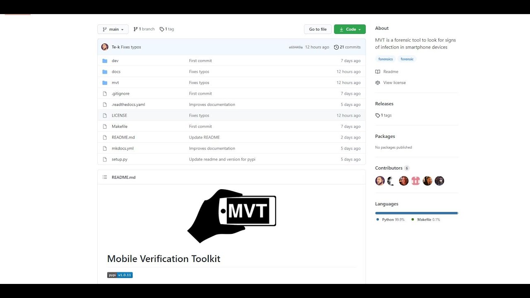Click the Python language bar
Image resolution: width=530 pixels, height=298 pixels.
(416, 213)
